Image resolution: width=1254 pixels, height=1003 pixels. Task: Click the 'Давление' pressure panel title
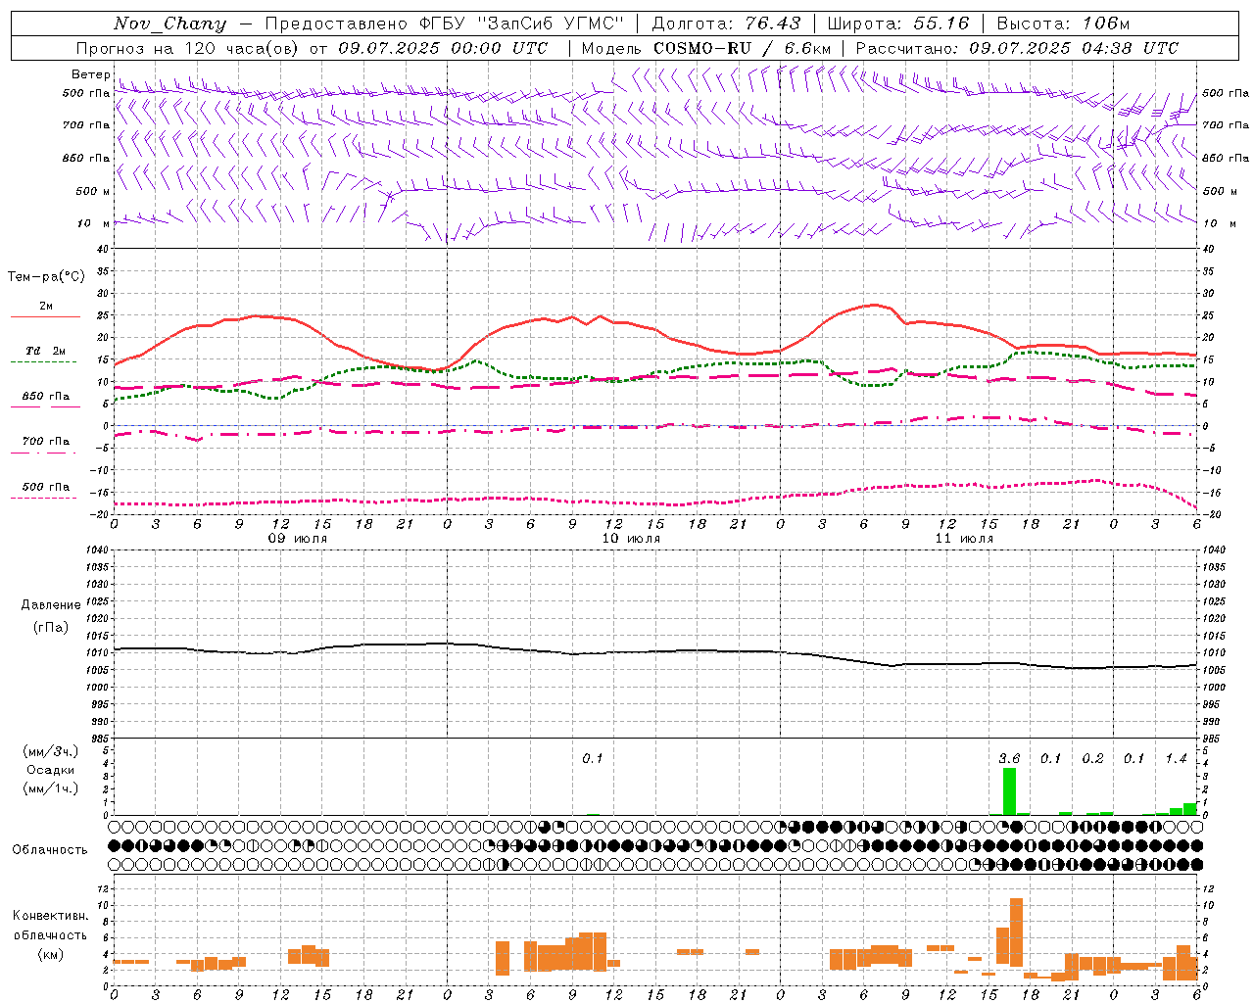[x=50, y=605]
